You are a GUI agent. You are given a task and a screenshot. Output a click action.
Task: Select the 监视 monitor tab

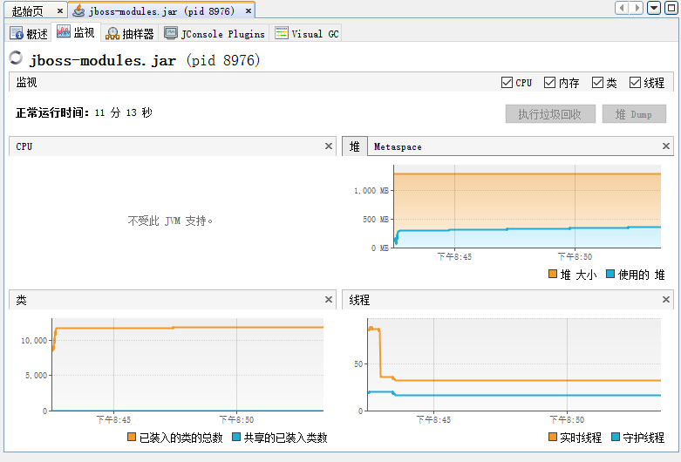pyautogui.click(x=76, y=32)
